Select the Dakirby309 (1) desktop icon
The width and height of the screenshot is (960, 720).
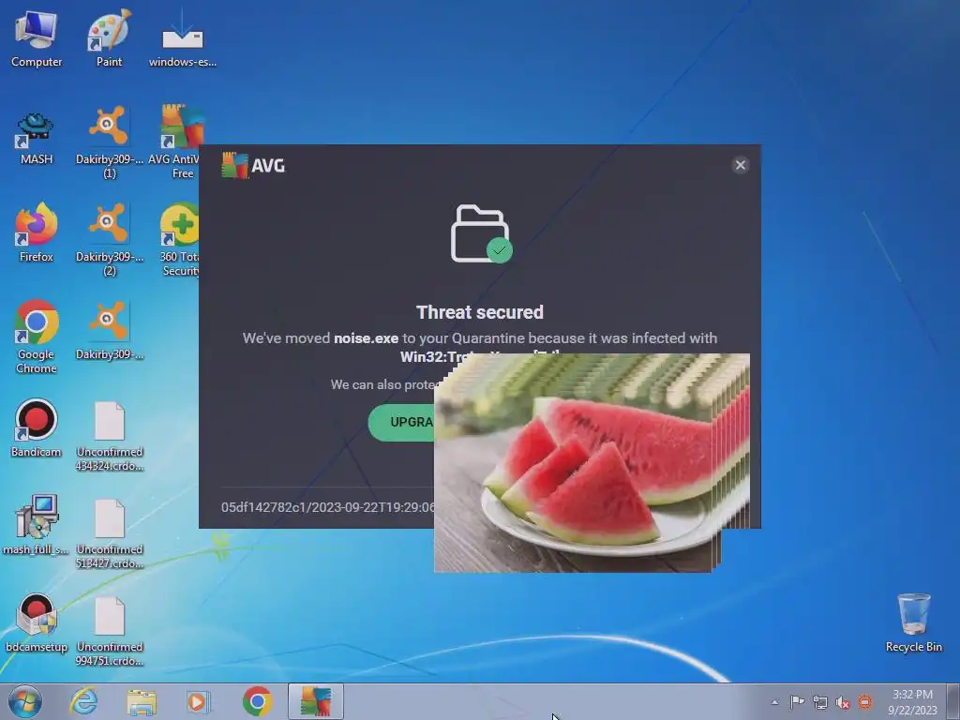[109, 141]
